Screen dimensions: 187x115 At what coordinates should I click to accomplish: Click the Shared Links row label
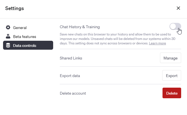pyautogui.click(x=71, y=58)
